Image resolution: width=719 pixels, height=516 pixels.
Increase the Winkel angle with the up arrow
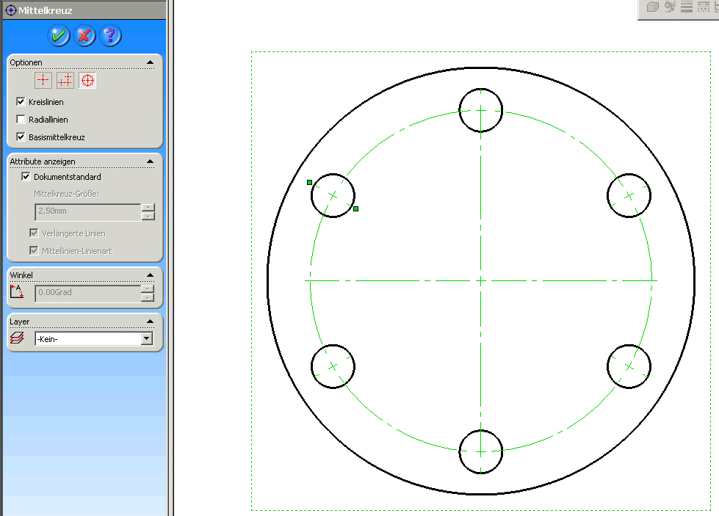coord(147,288)
